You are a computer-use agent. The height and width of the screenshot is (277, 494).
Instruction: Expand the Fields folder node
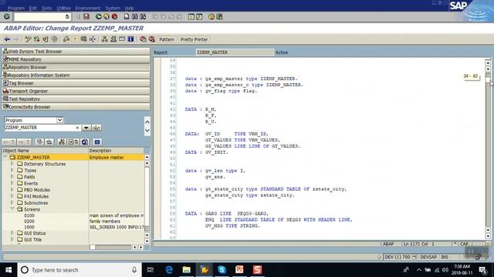click(12, 176)
